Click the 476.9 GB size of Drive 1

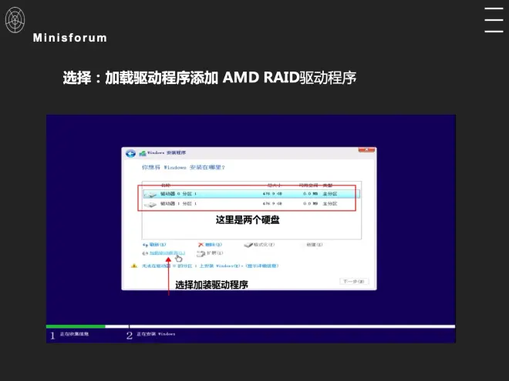coord(272,204)
